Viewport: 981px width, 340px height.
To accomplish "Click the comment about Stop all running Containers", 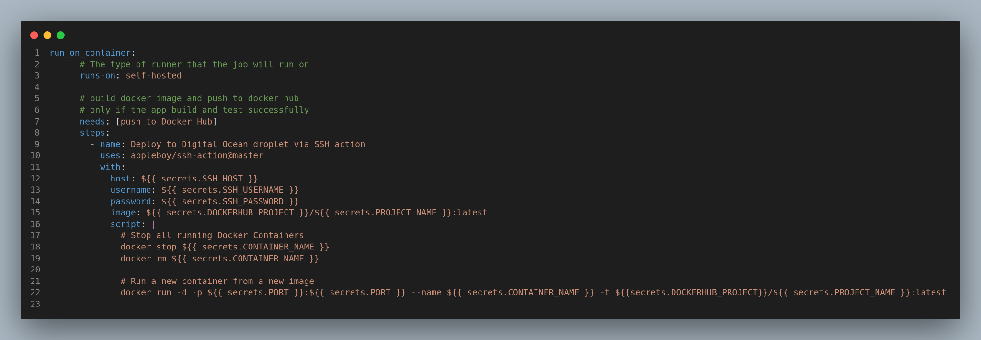I will (212, 236).
